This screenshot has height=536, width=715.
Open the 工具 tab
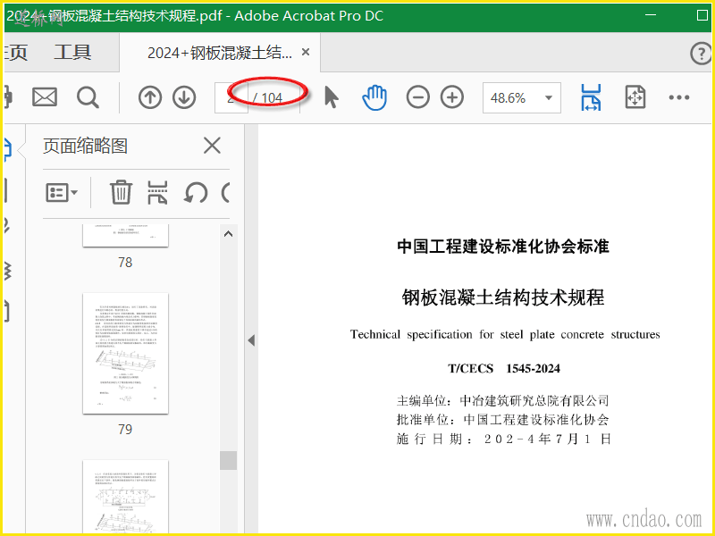pyautogui.click(x=72, y=52)
